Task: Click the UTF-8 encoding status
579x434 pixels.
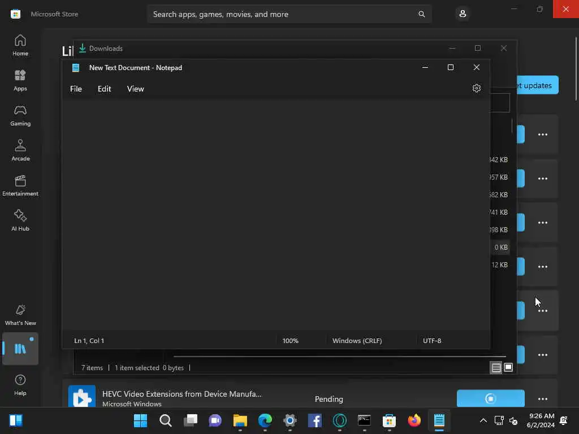Action: [x=432, y=341]
